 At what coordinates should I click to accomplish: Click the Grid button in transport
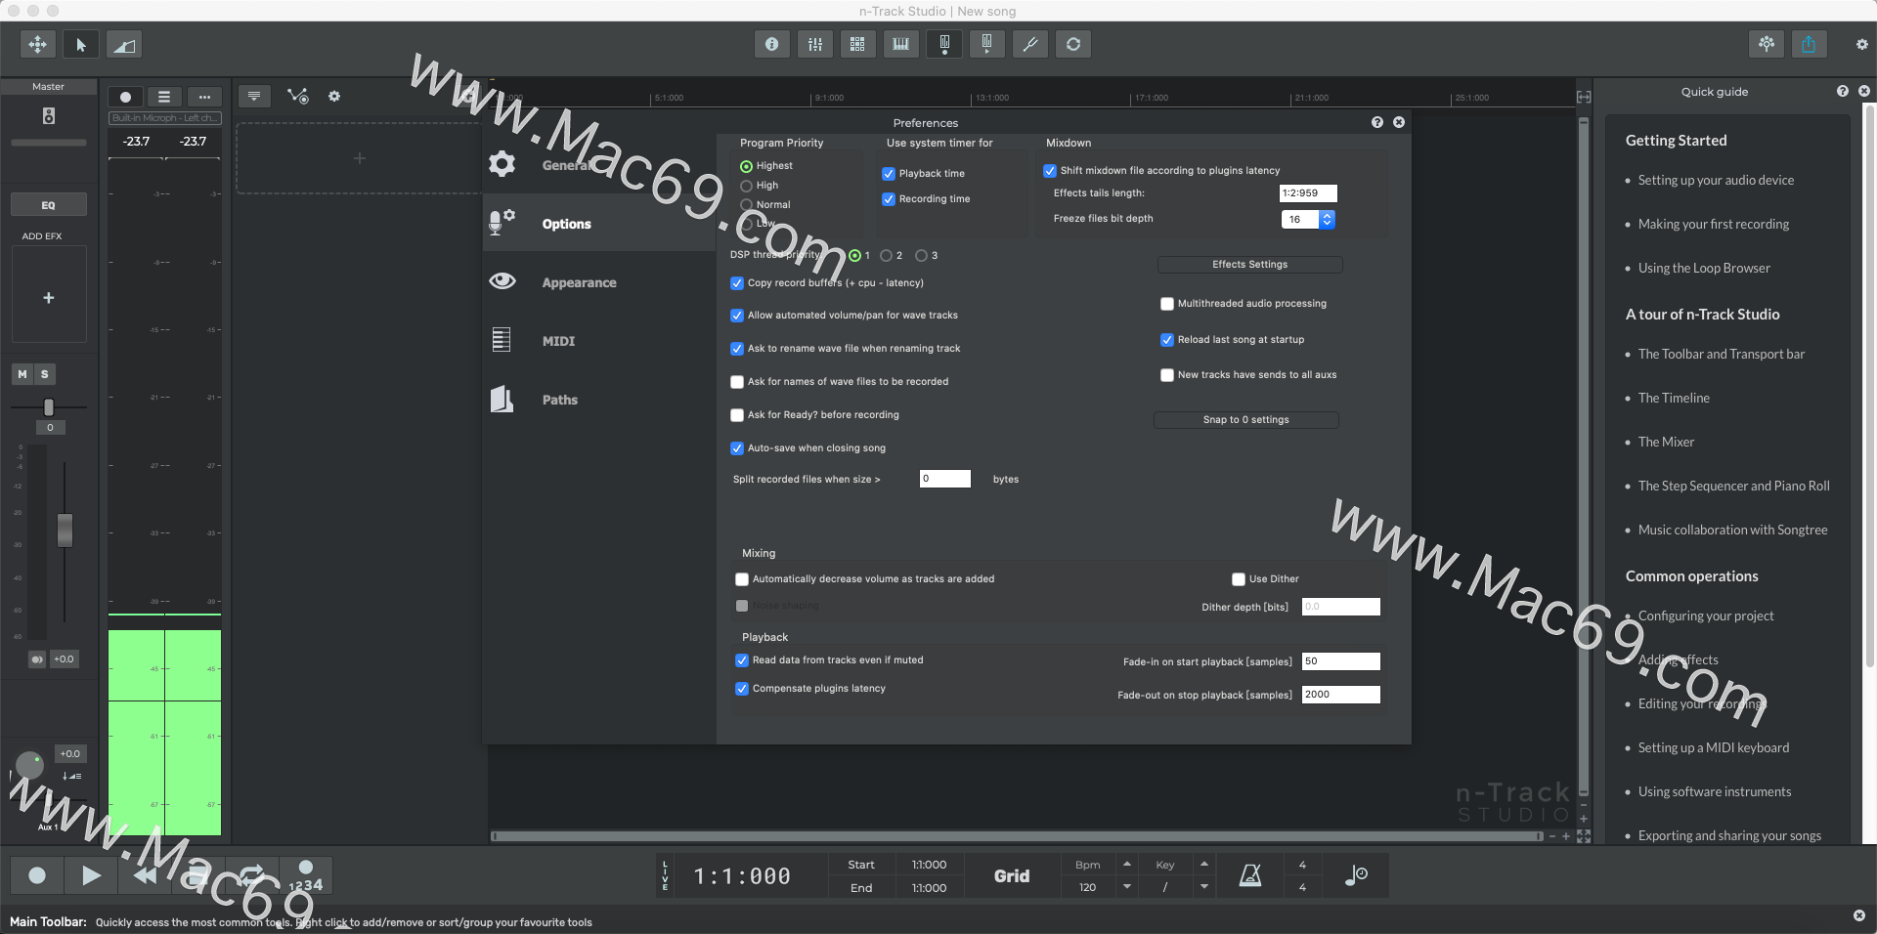click(1012, 875)
